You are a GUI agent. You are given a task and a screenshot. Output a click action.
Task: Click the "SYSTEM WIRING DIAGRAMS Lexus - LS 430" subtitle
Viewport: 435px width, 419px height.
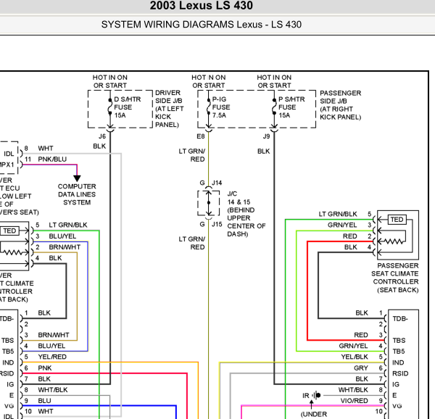tap(201, 25)
